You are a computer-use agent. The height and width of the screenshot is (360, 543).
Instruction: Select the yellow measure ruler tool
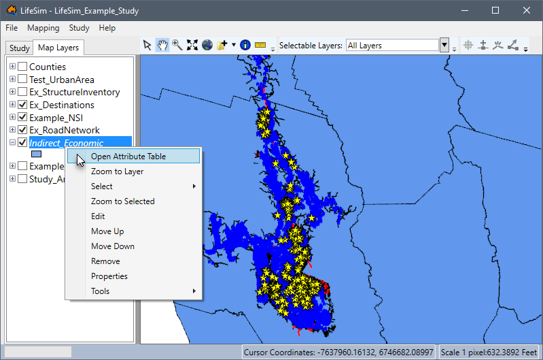260,45
